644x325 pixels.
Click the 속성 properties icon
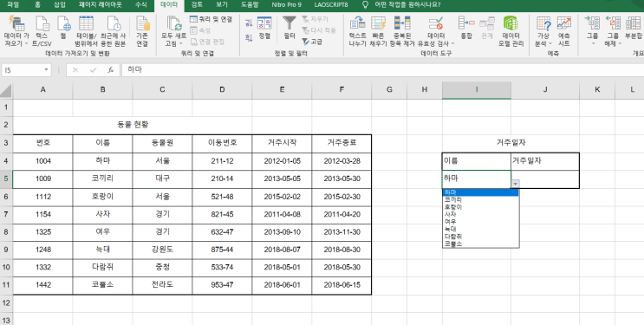click(201, 30)
